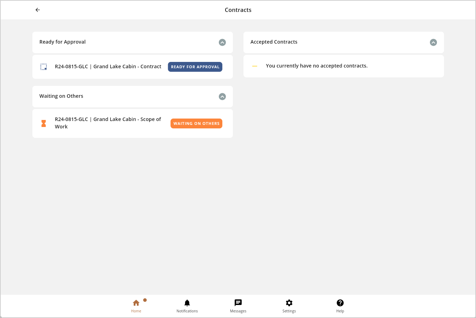
Task: Click the no accepted contracts message
Action: tap(317, 66)
